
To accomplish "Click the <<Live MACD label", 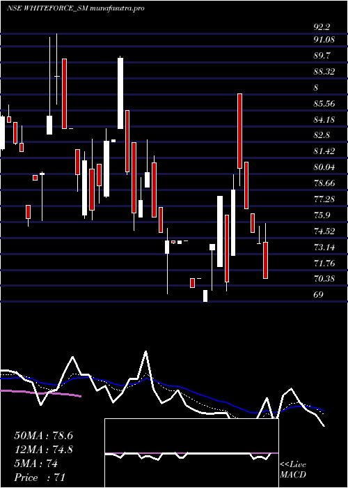I will point(293,469).
